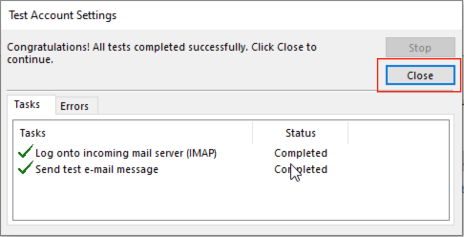Select the Log onto incoming mail server row
Viewport: 464px width, 237px height.
click(126, 153)
